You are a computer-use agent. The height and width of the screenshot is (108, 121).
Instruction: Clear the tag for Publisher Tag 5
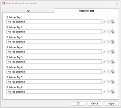tap(104, 62)
